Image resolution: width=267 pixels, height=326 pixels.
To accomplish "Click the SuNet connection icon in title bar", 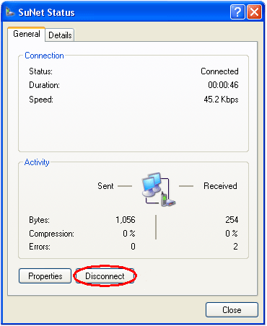I will tap(10, 12).
